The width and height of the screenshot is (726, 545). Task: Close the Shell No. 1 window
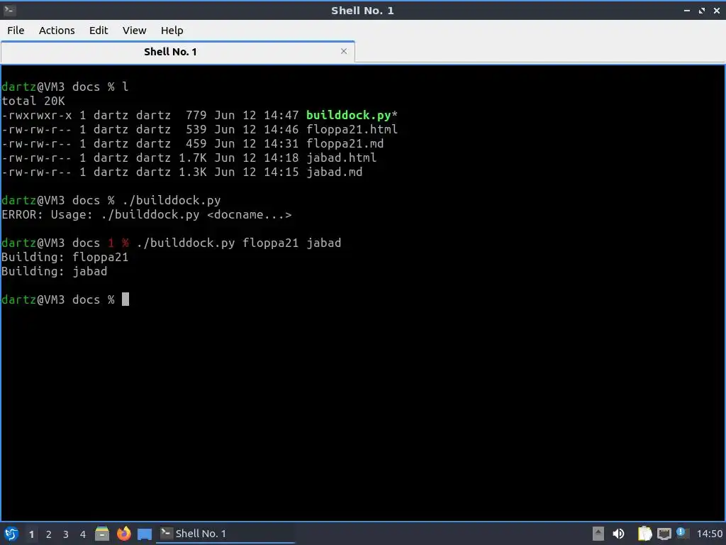pos(716,10)
